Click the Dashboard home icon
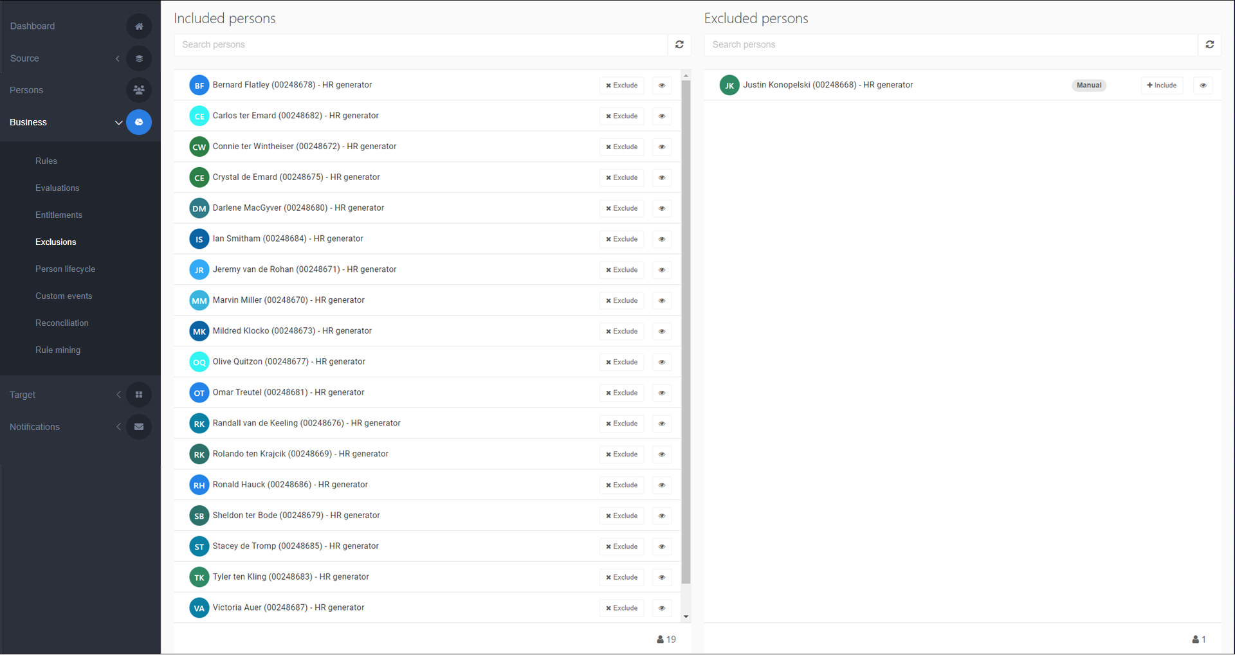The height and width of the screenshot is (655, 1235). [x=139, y=26]
